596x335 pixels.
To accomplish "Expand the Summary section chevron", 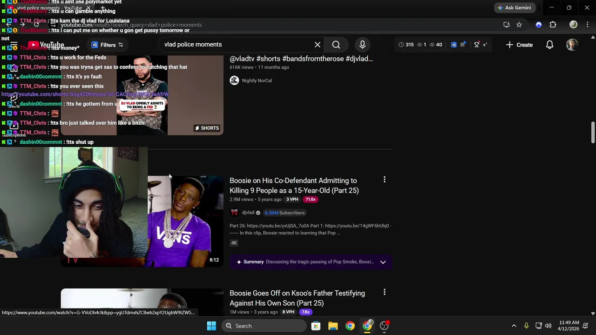I will coord(383,262).
